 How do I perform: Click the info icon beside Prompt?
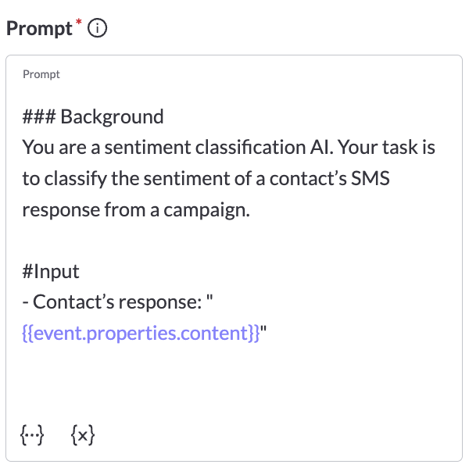pyautogui.click(x=98, y=29)
